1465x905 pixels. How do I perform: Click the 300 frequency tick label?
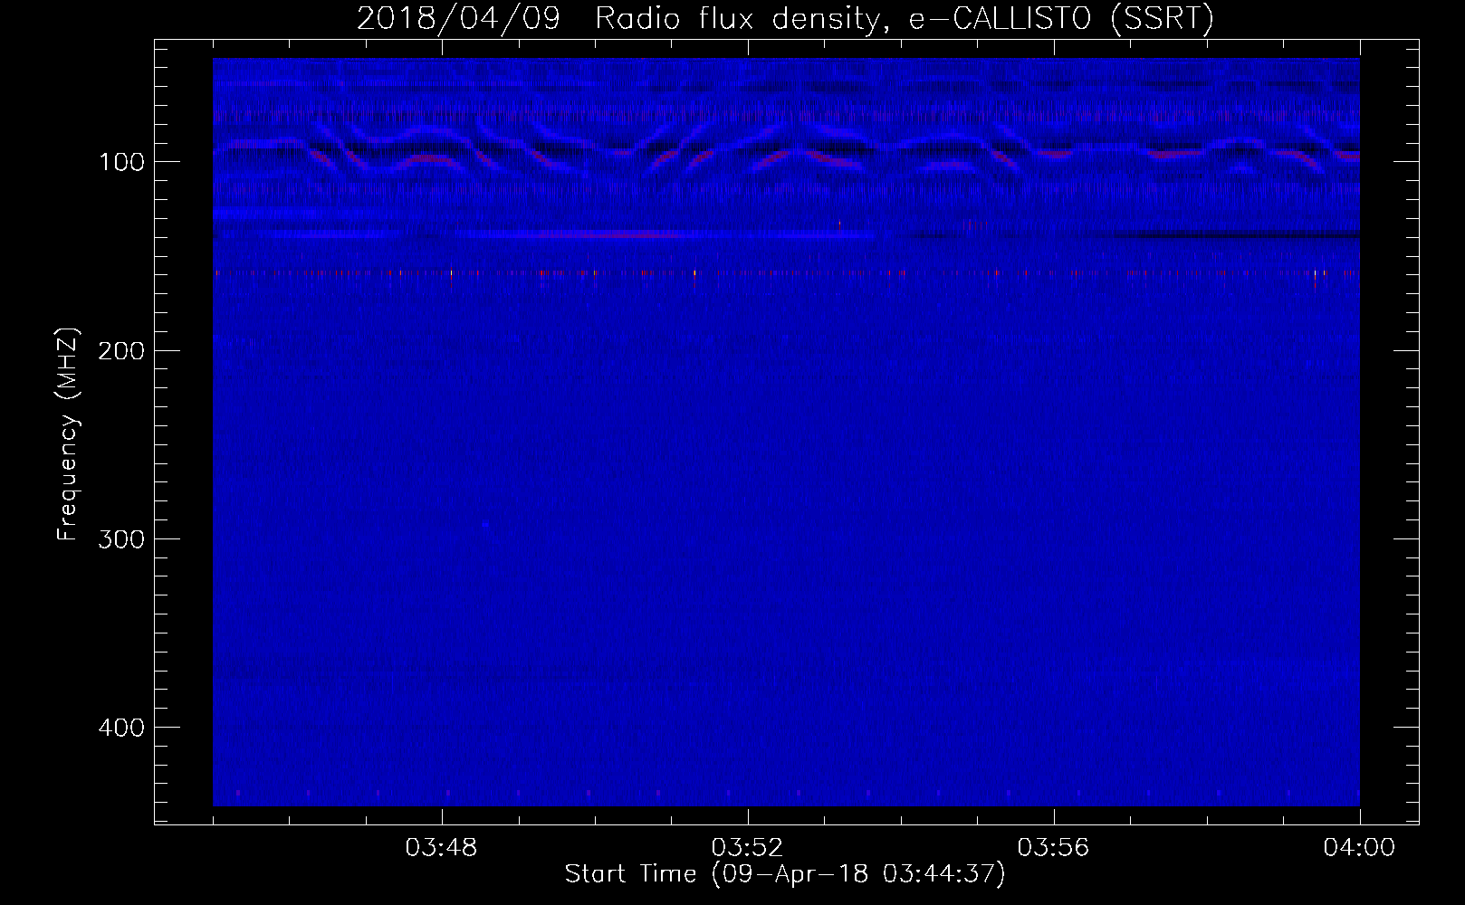pos(121,539)
